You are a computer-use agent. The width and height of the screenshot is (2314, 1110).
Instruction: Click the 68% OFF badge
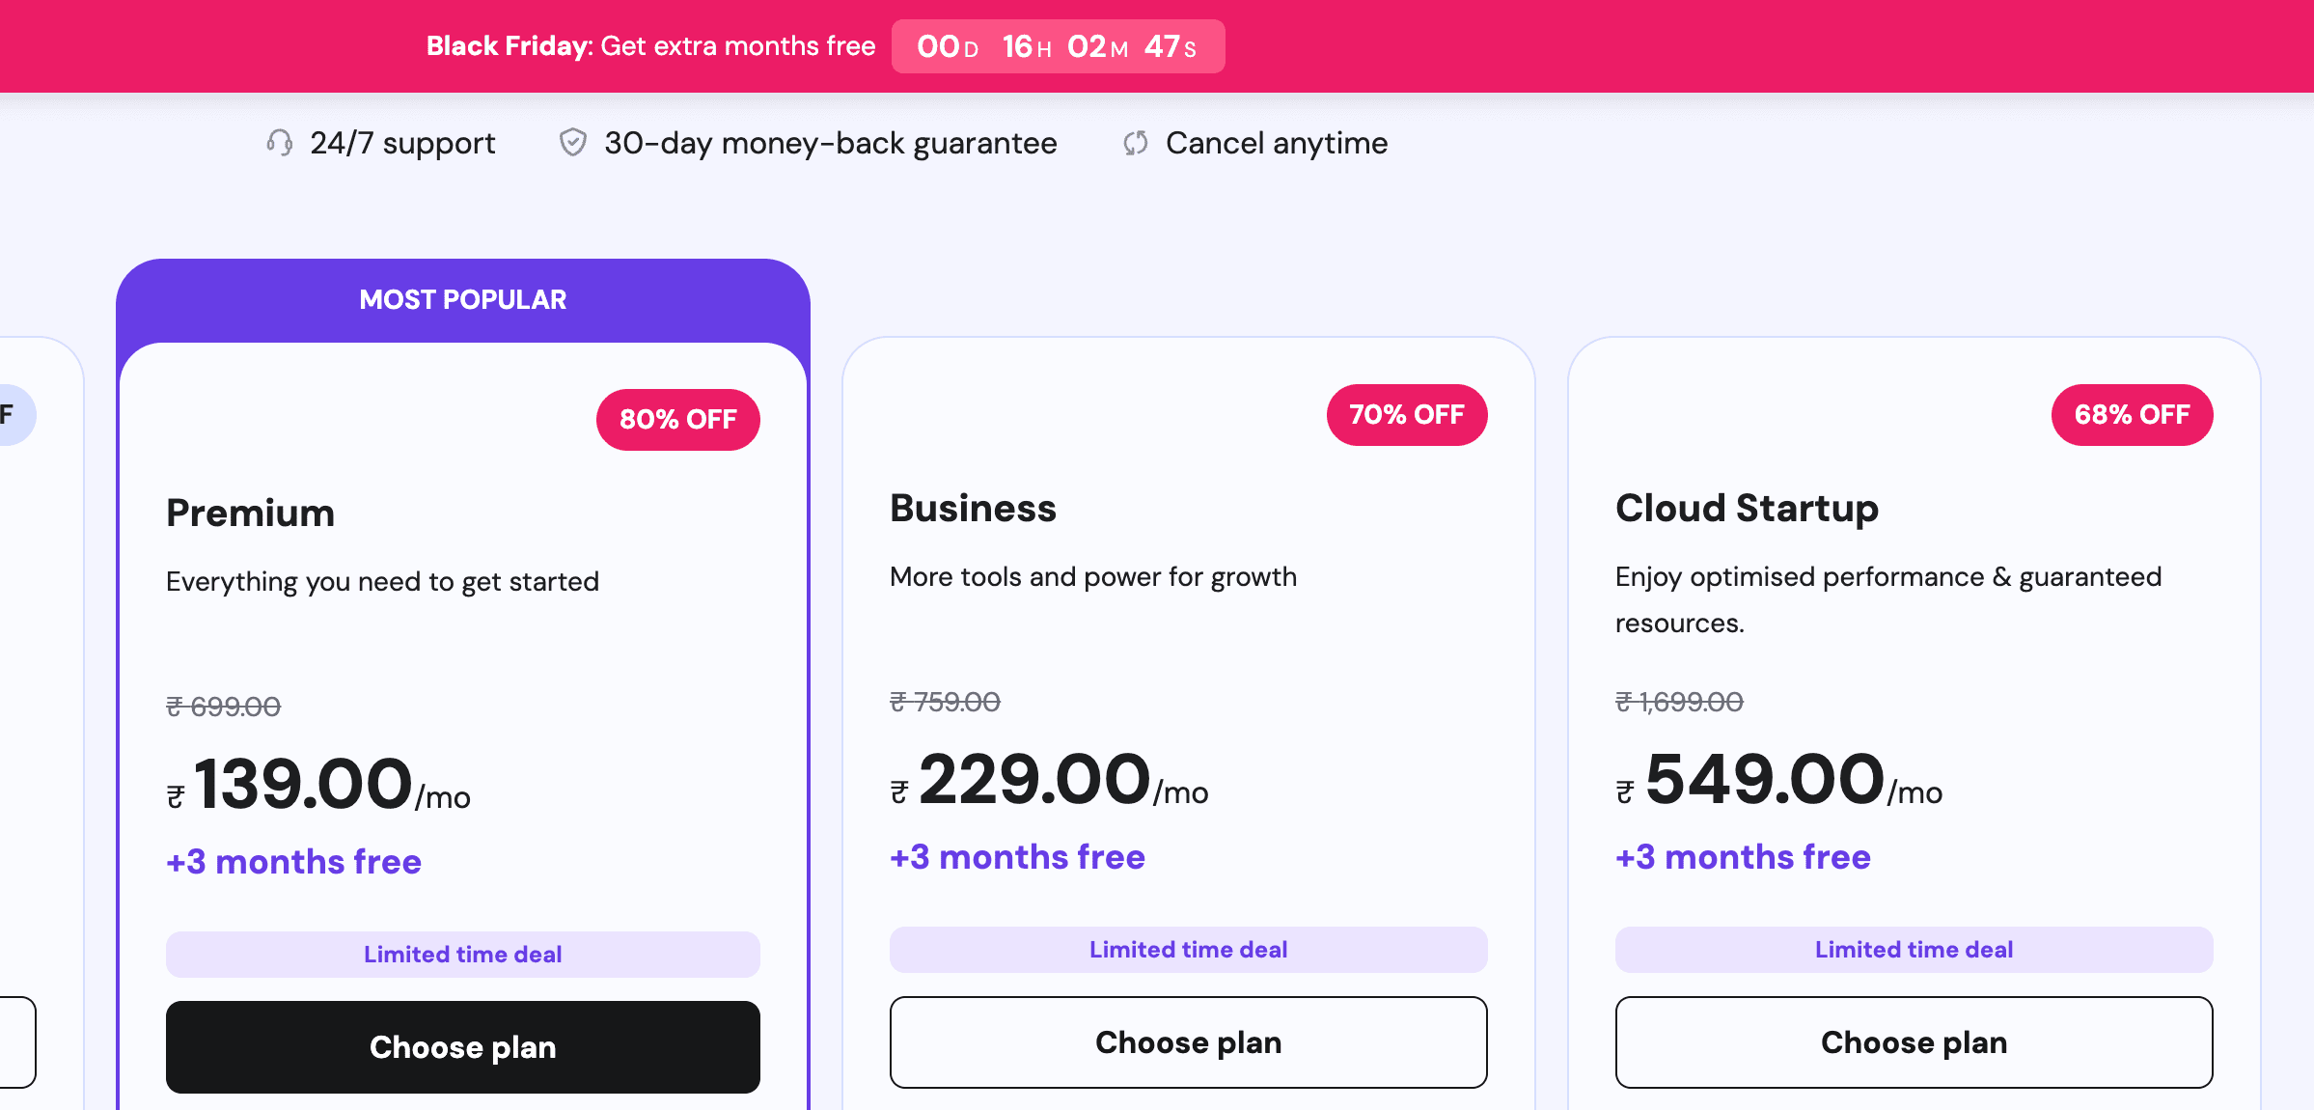click(2132, 415)
